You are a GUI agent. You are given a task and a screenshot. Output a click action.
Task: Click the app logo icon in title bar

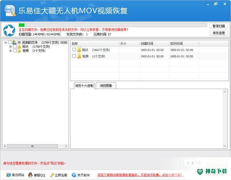pyautogui.click(x=10, y=10)
